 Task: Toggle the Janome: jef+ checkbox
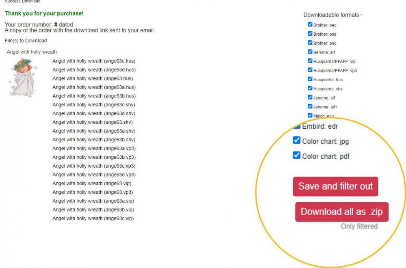(x=310, y=106)
